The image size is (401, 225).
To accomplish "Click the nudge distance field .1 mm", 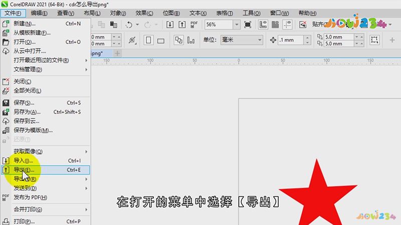I will click(291, 40).
